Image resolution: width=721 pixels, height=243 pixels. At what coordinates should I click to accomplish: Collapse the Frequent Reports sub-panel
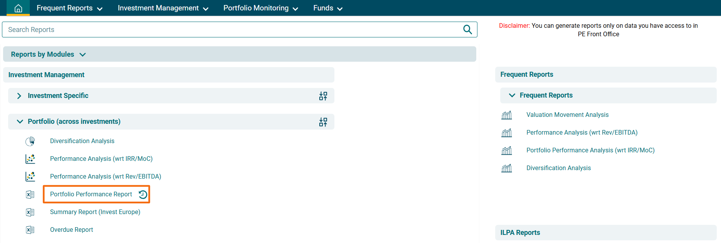(x=512, y=95)
